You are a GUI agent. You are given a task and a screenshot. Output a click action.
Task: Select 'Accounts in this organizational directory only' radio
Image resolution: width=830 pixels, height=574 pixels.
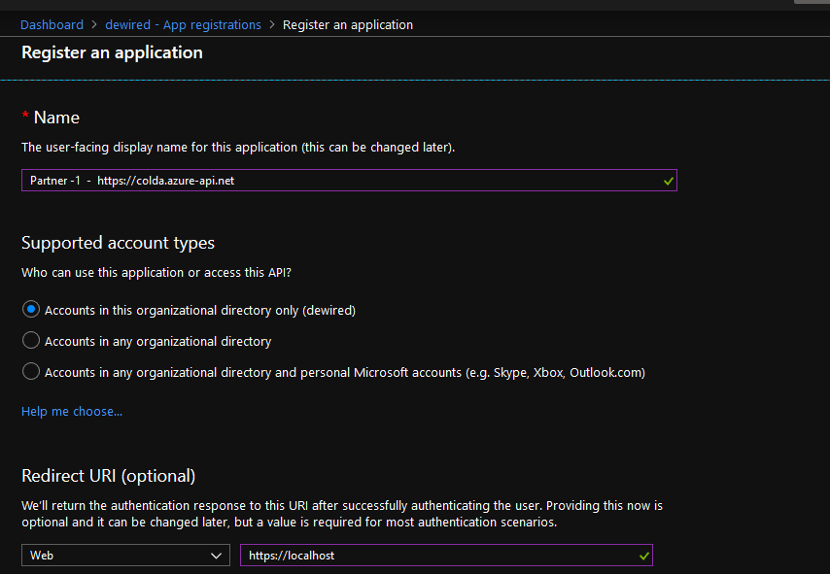(31, 311)
